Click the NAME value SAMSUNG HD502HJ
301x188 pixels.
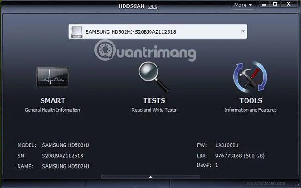pyautogui.click(x=65, y=166)
